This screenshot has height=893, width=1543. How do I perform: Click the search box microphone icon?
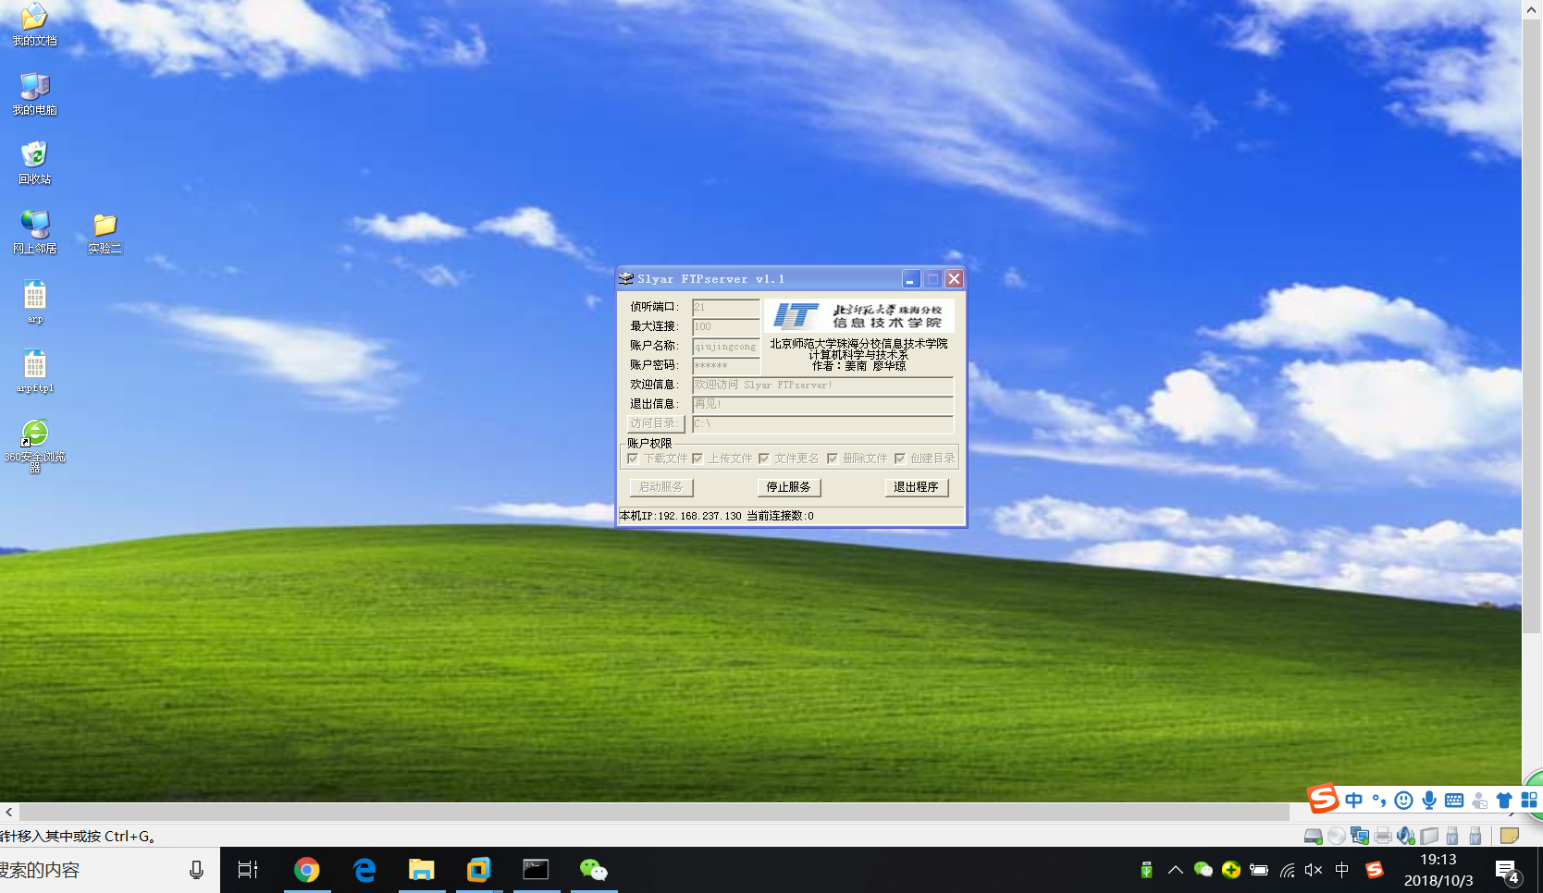coord(196,870)
